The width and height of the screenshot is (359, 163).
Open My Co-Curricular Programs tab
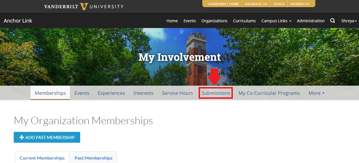pos(269,93)
